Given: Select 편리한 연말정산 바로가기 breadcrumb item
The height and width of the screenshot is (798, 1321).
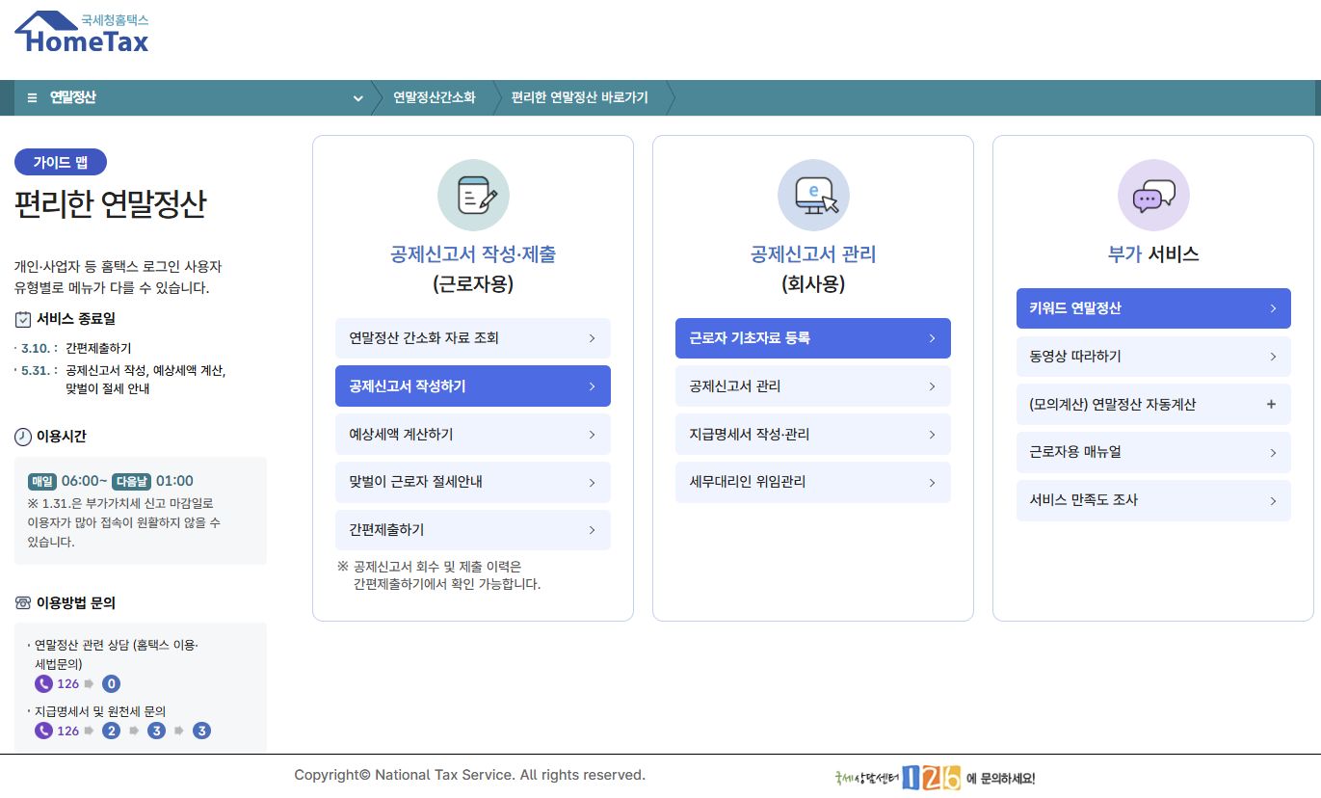Looking at the screenshot, I should (x=579, y=97).
